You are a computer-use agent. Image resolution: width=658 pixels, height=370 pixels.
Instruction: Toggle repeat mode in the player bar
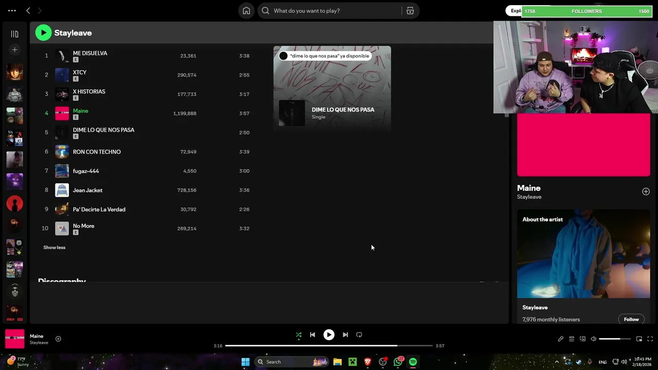point(359,335)
